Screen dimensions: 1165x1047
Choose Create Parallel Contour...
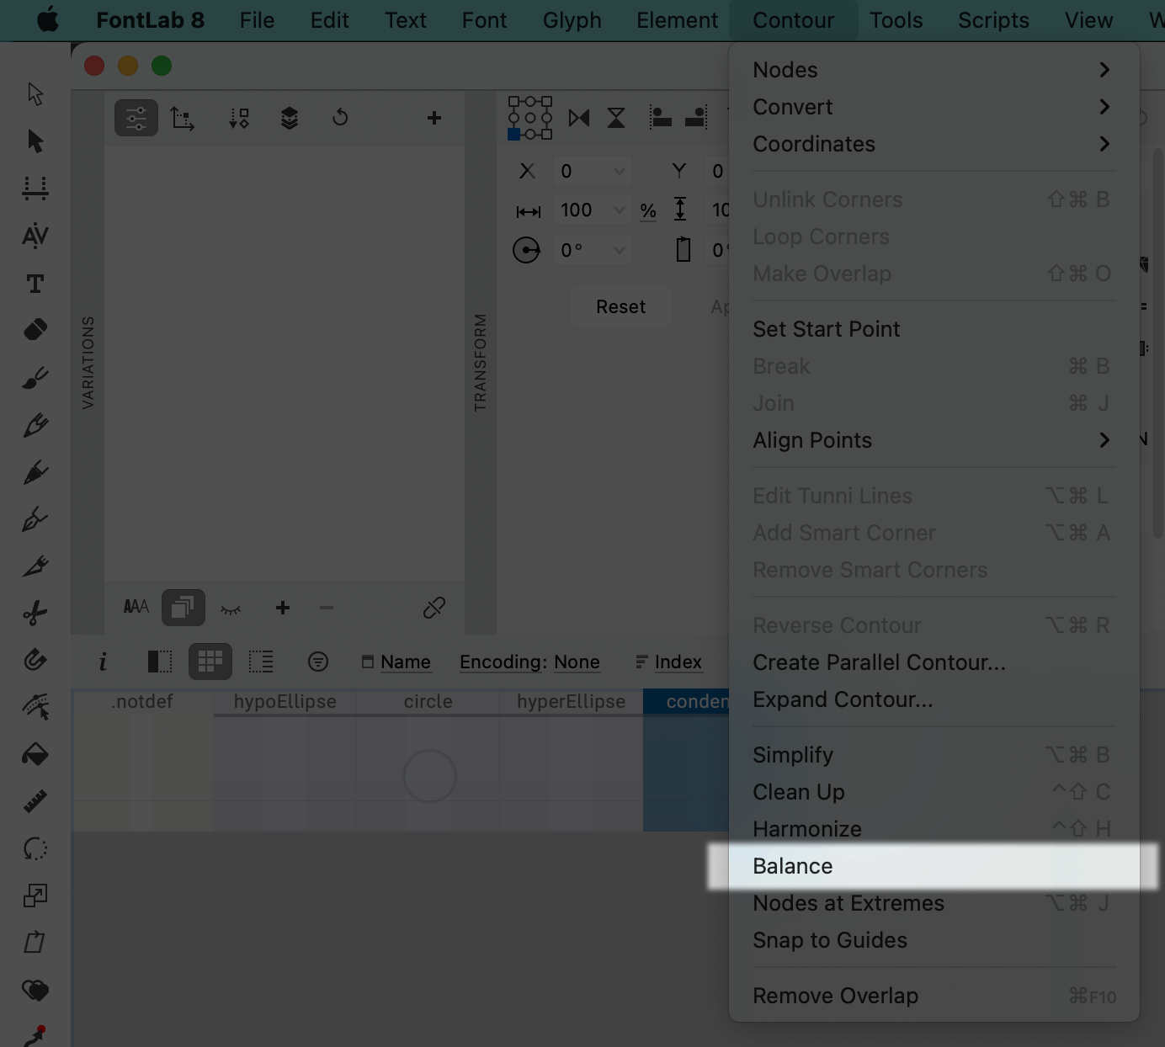934,662
